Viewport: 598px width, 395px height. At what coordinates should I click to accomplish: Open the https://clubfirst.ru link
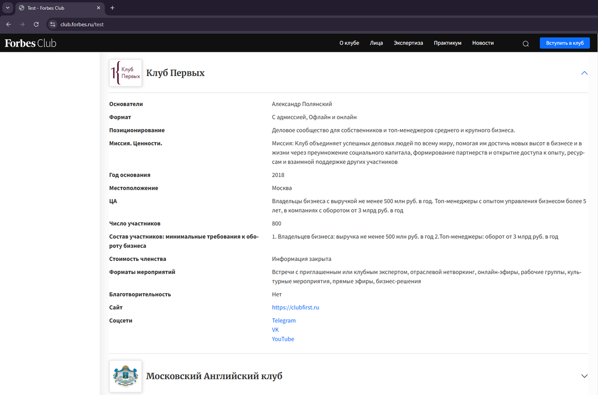click(x=295, y=308)
